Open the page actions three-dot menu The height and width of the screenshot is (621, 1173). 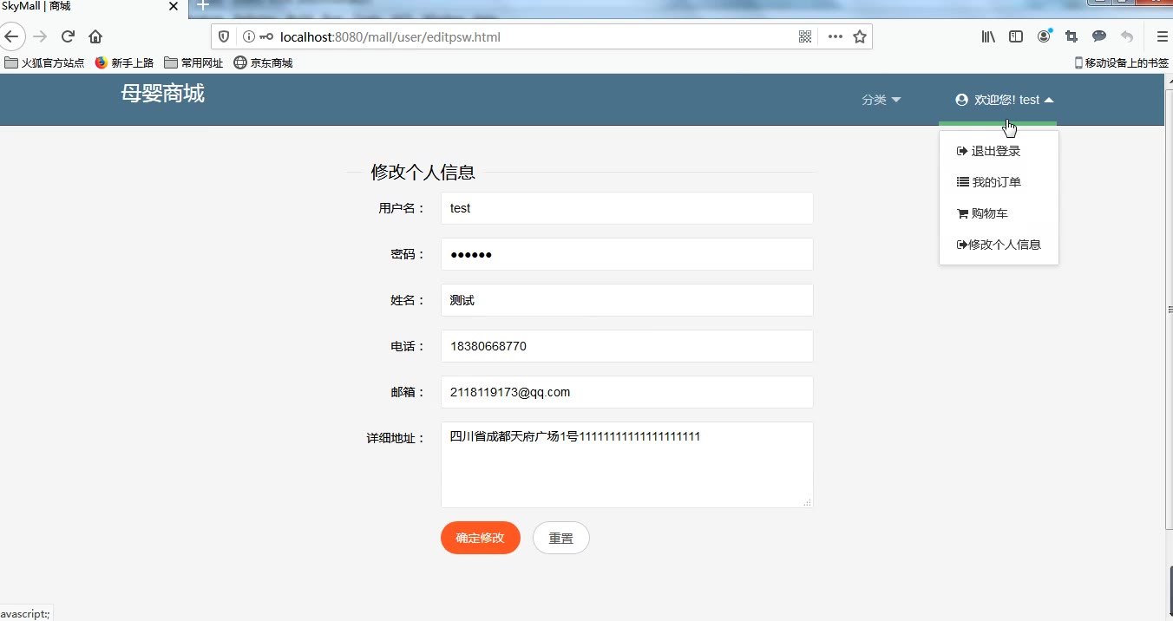tap(835, 36)
